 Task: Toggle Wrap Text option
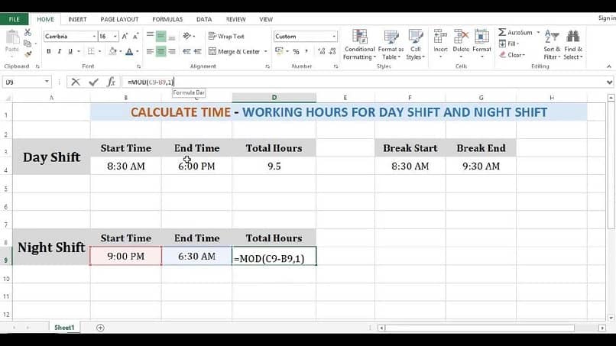tap(227, 36)
